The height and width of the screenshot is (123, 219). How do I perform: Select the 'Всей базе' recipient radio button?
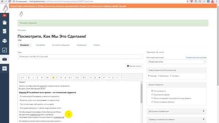[159, 76]
